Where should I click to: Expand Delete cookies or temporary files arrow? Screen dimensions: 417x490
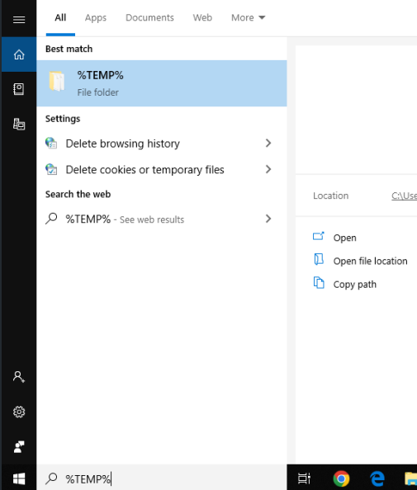268,169
